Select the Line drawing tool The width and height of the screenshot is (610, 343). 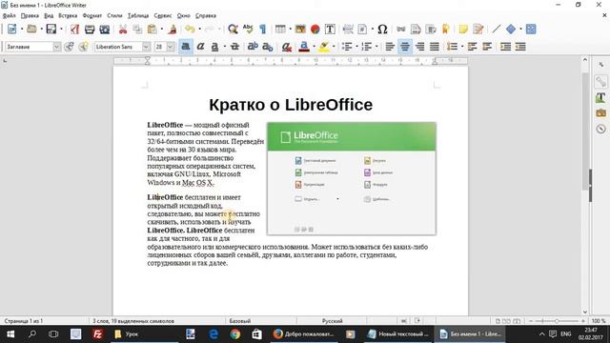tap(496, 30)
